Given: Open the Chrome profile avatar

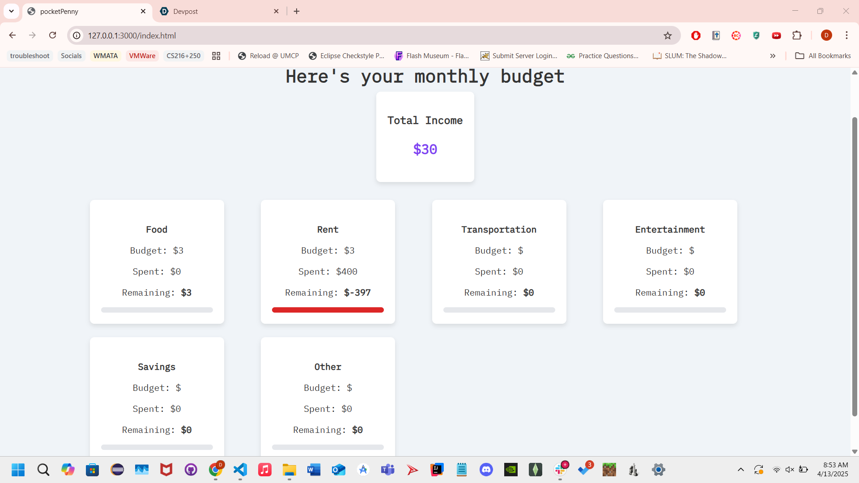Looking at the screenshot, I should coord(826,35).
